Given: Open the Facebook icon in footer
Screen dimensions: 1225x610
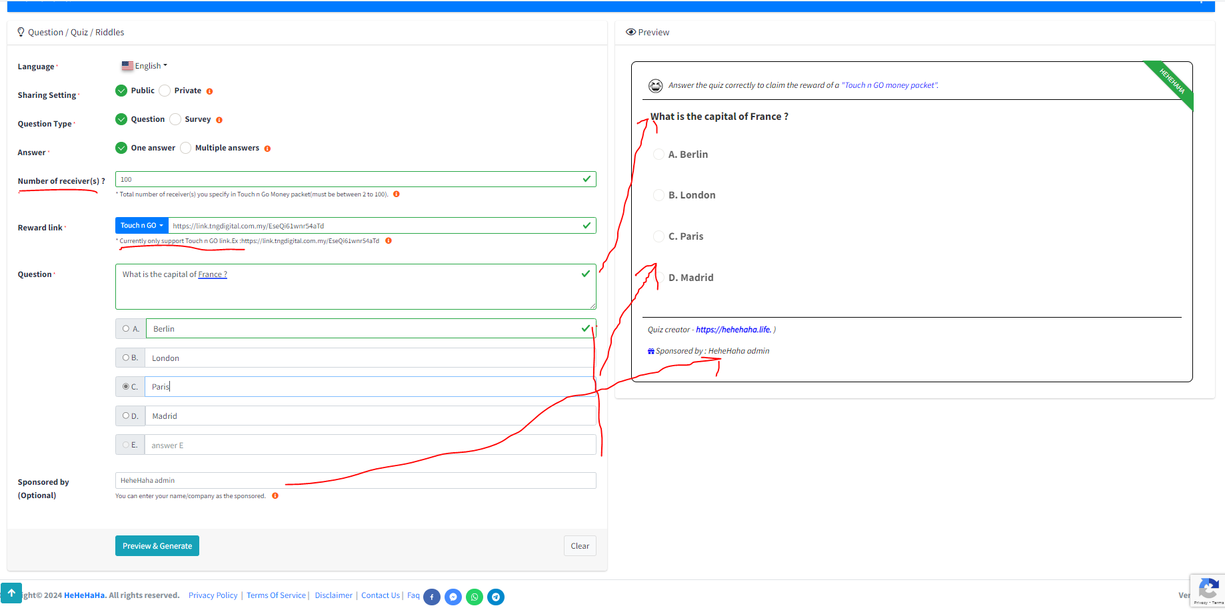Looking at the screenshot, I should 432,597.
